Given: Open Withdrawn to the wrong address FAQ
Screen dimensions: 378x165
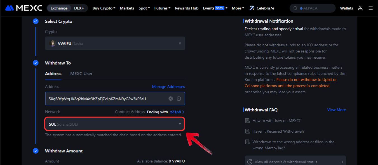Looking at the screenshot, I should click(294, 145).
